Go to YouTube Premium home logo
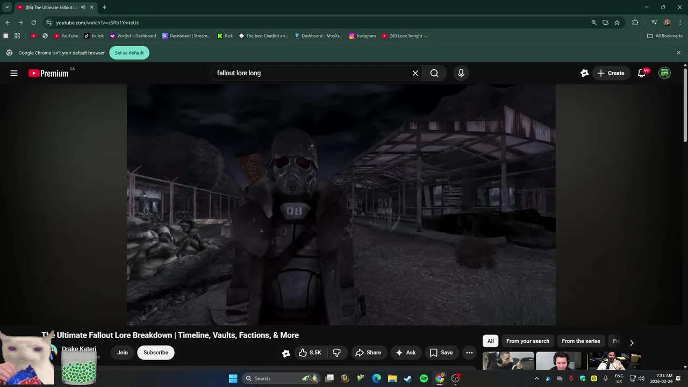This screenshot has width=688, height=387. point(48,73)
